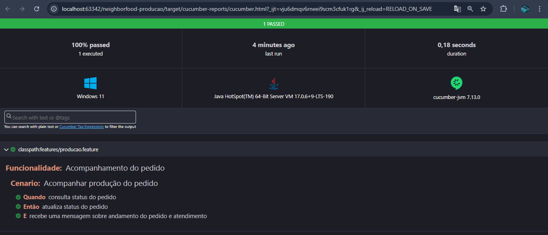Viewport: 548px width, 235px height.
Task: Focus the Search with text or @tags field
Action: [x=70, y=117]
